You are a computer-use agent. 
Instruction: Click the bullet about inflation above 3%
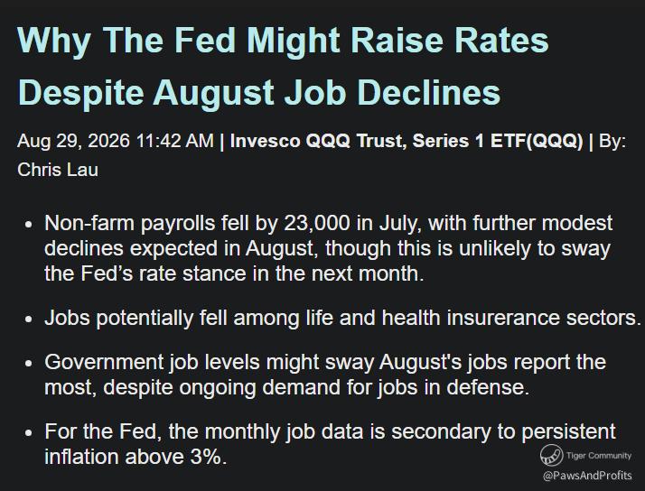coord(330,444)
